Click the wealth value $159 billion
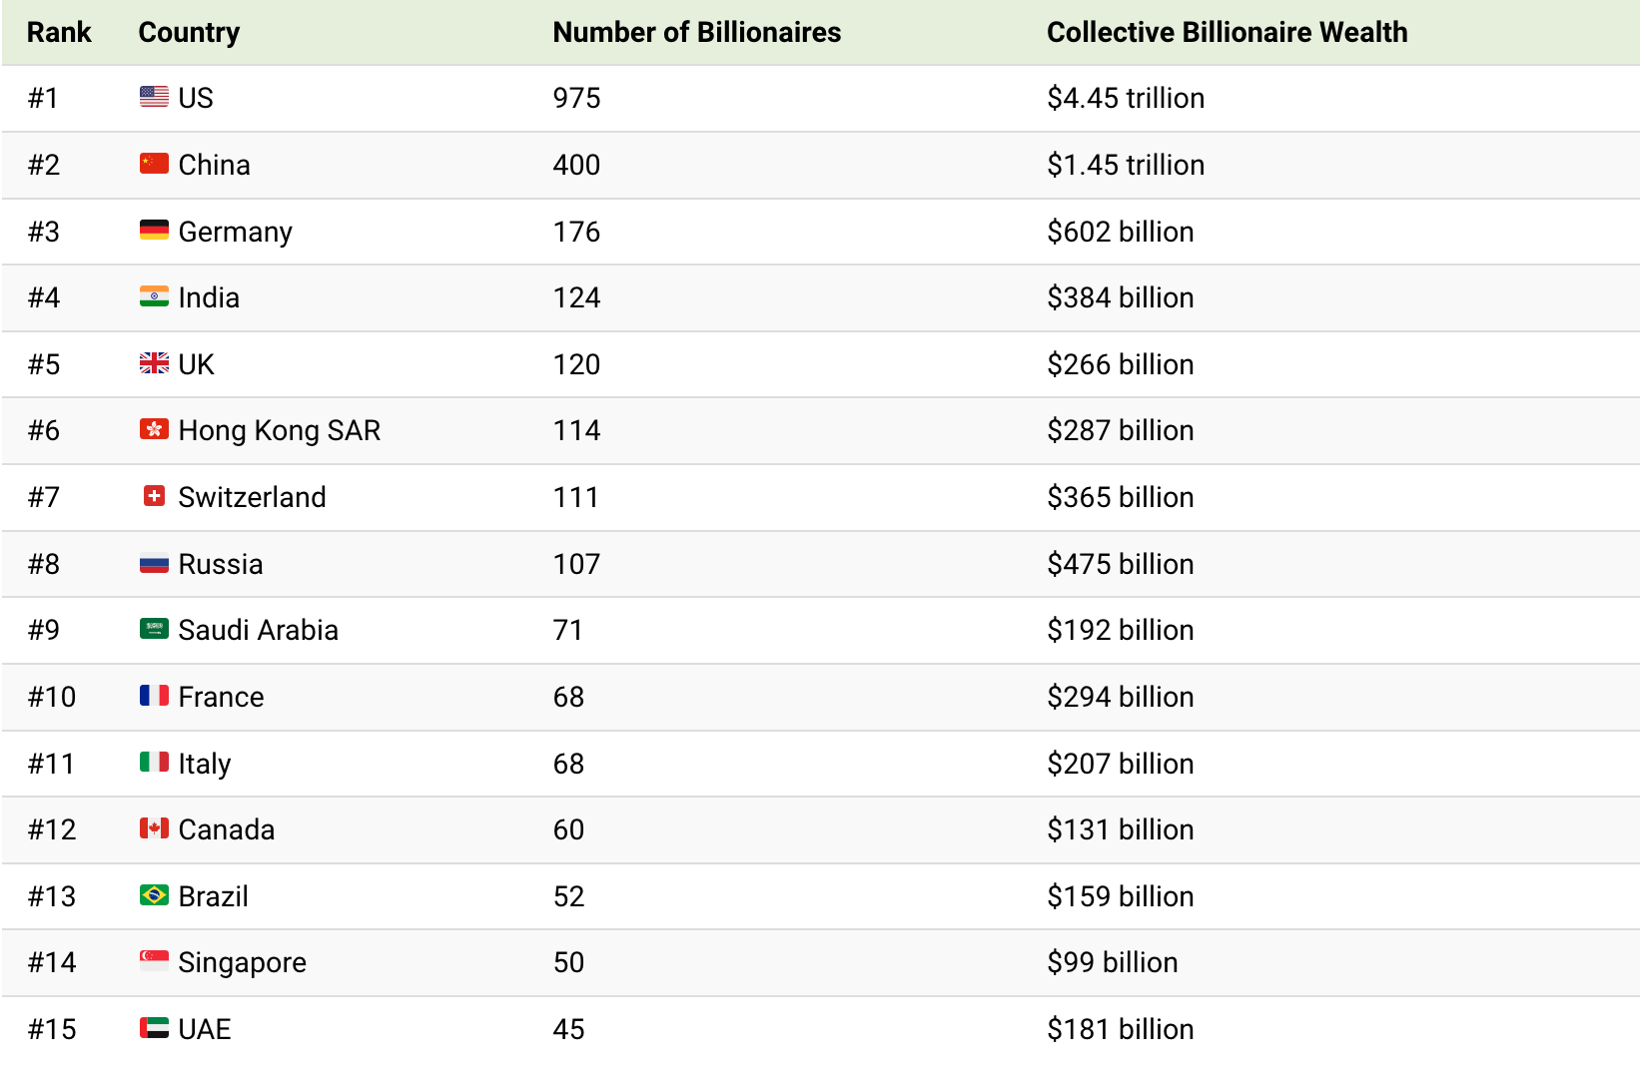Screen dimensions: 1646x1086 pyautogui.click(x=1121, y=896)
